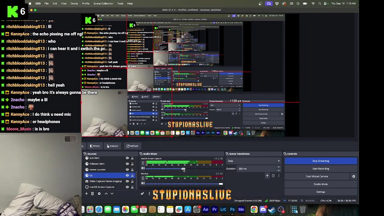Toggle visibility of Follower Alert source

(127, 164)
